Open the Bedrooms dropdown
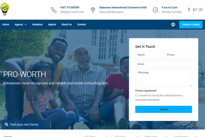This screenshot has height=137, width=205. pos(156,135)
